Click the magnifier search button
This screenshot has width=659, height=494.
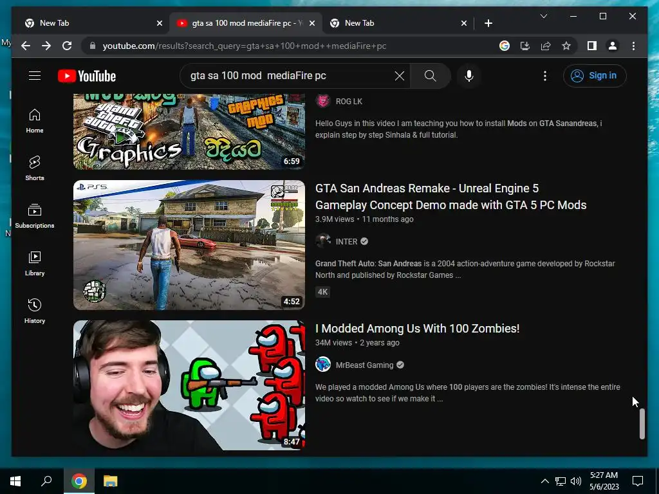pyautogui.click(x=430, y=76)
